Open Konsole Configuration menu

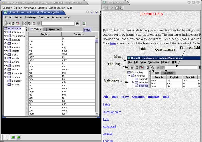(57, 8)
